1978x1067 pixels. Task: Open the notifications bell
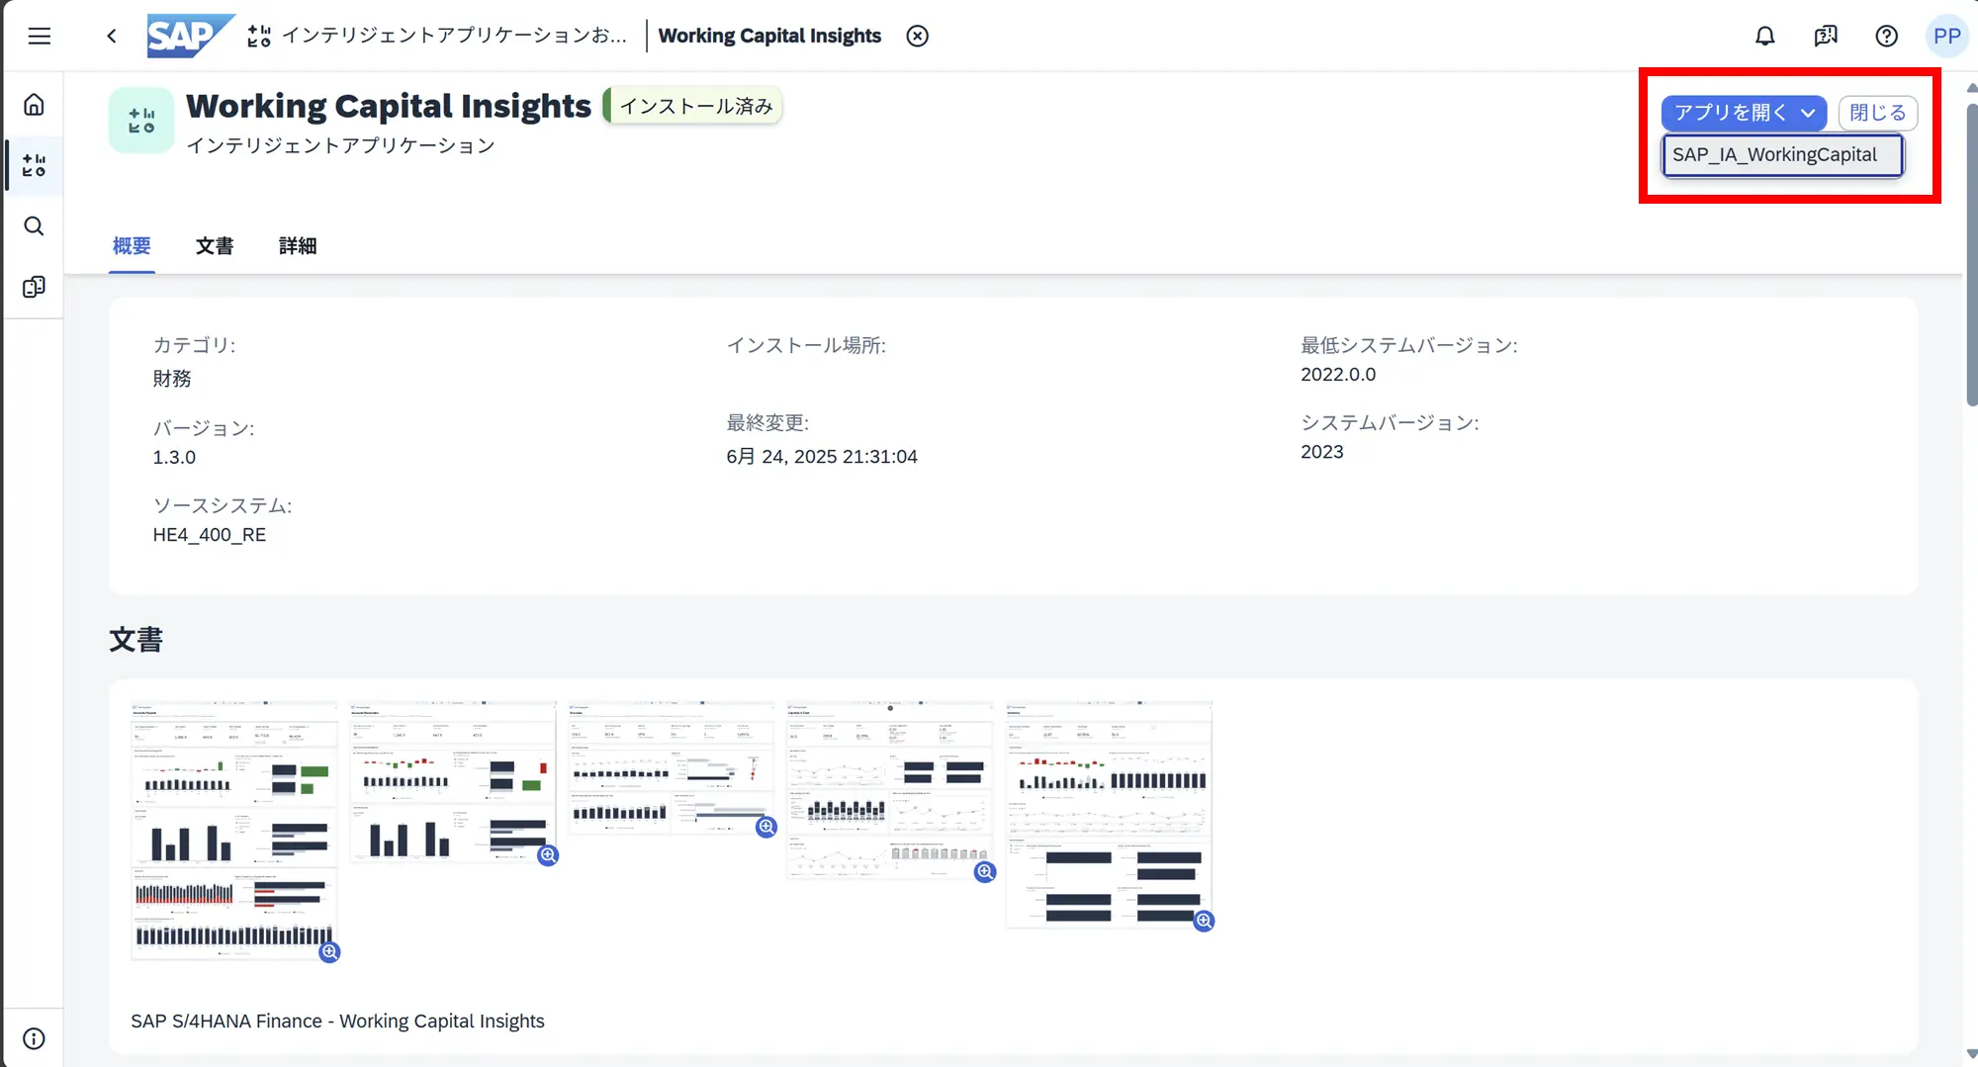click(1764, 37)
